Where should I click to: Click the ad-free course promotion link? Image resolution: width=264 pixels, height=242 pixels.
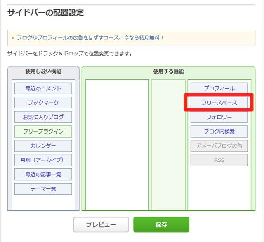[x=90, y=37]
